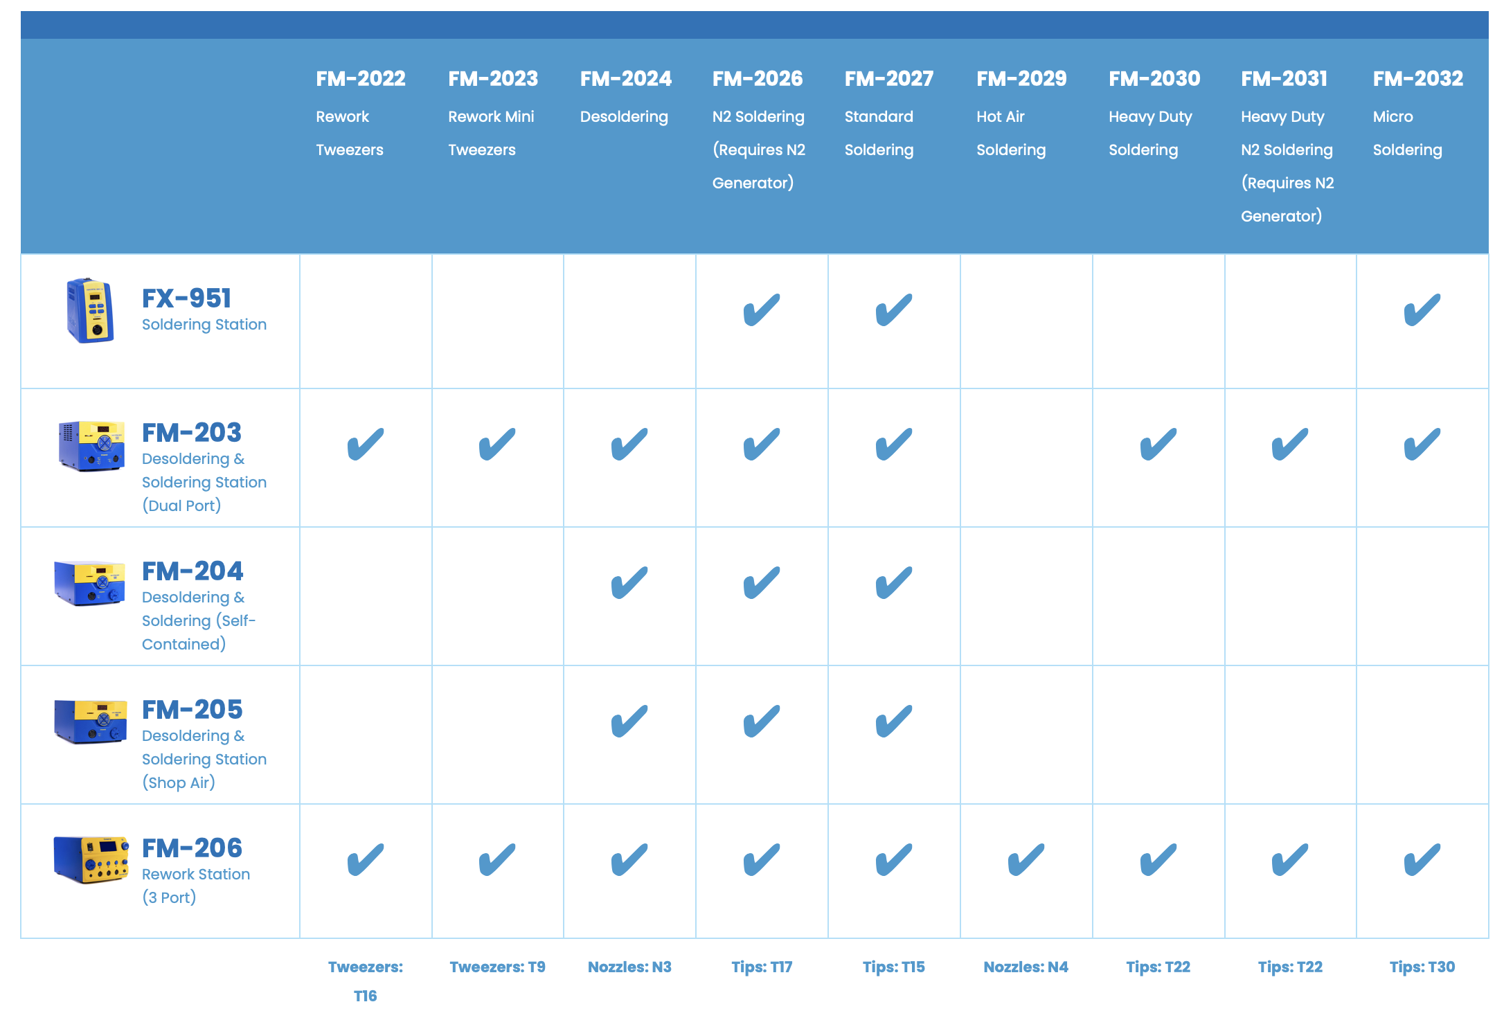Click the FM-203 and FM-2031 checkmark
1504x1011 pixels.
(x=1290, y=444)
